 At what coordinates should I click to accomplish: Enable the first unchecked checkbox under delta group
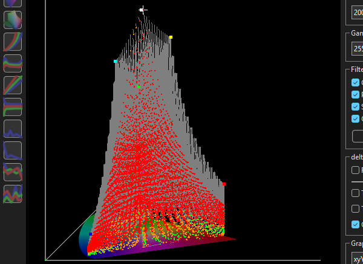[355, 170]
